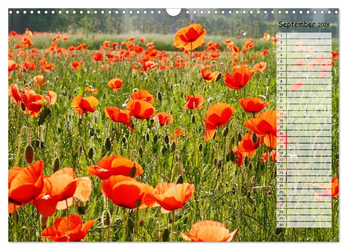Select the red Sunday 27 row
This screenshot has height=250, width=347.
tap(304, 205)
